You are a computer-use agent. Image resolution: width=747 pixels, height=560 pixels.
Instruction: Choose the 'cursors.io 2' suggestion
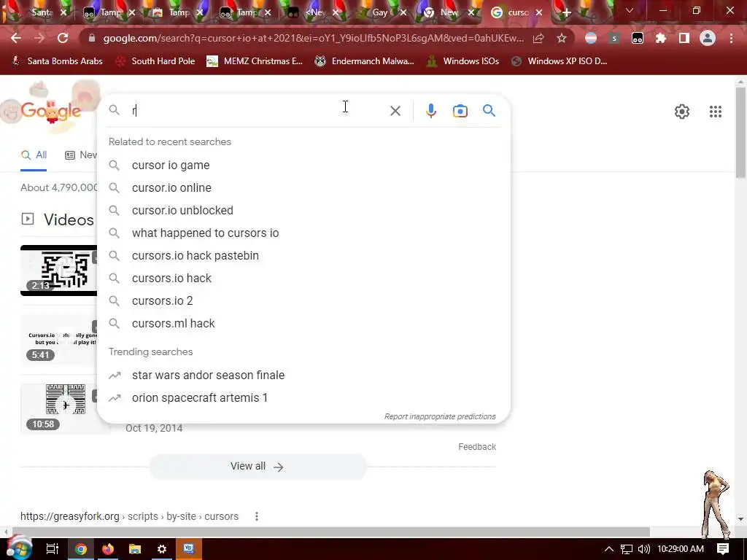pyautogui.click(x=303, y=301)
